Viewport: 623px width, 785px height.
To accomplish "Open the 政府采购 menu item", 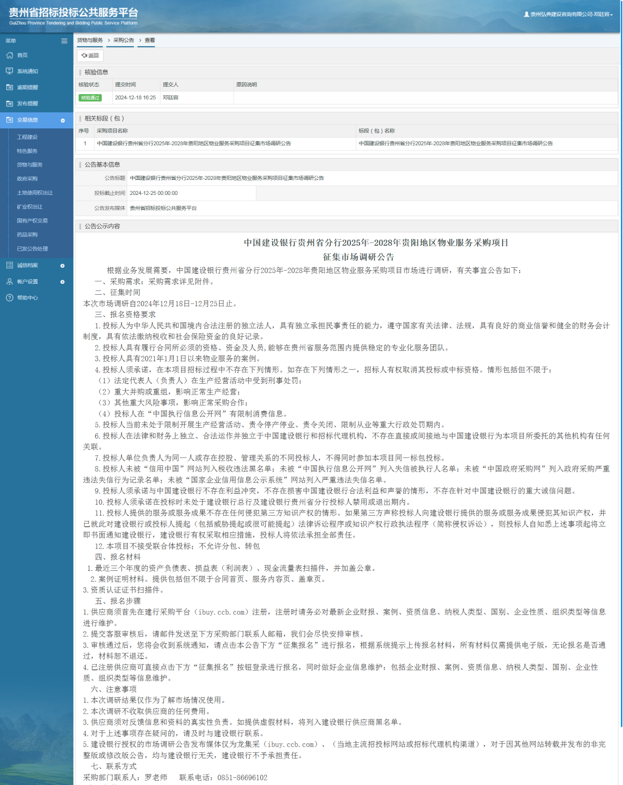I will click(29, 178).
